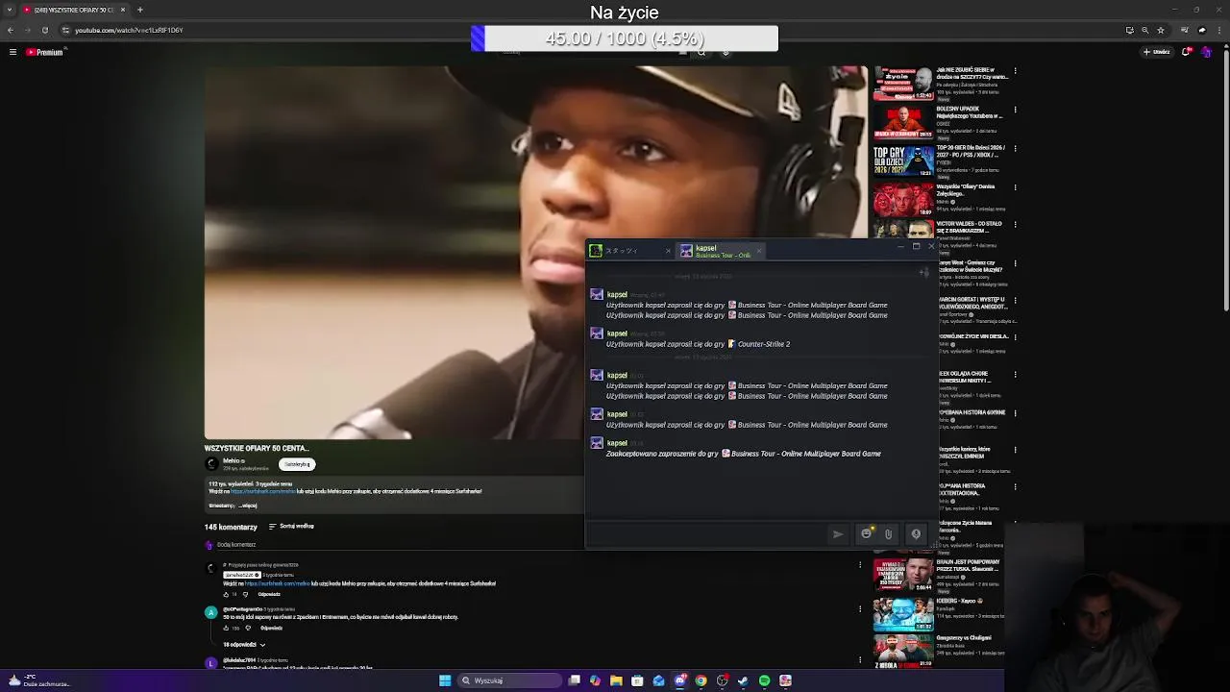Click the taskbar search box
The width and height of the screenshot is (1230, 692).
[508, 680]
